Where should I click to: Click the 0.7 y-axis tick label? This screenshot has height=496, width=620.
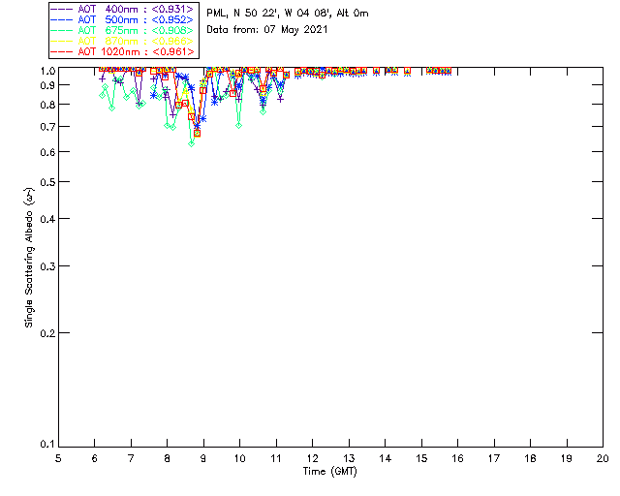(47, 127)
